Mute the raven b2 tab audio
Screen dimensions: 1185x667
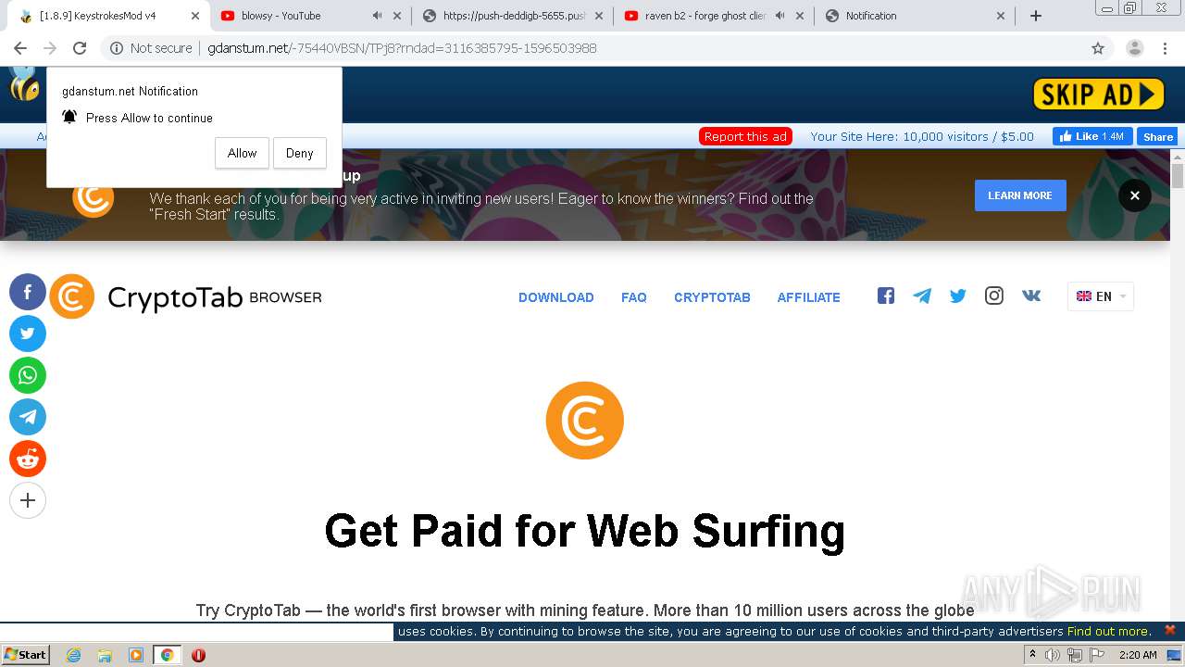(x=780, y=16)
